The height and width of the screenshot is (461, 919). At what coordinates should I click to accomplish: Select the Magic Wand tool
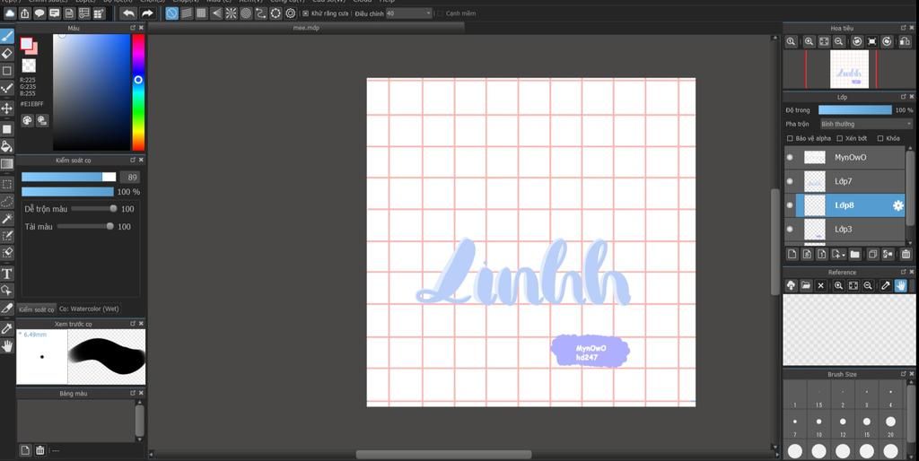[7, 219]
